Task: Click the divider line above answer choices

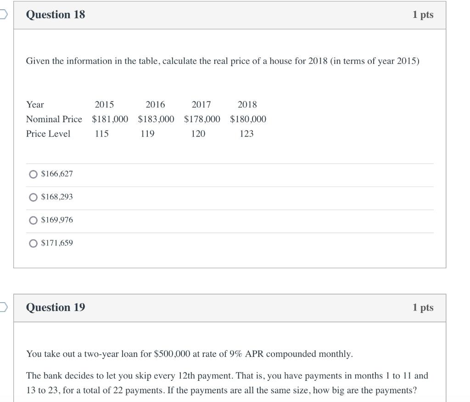Action: click(x=229, y=162)
